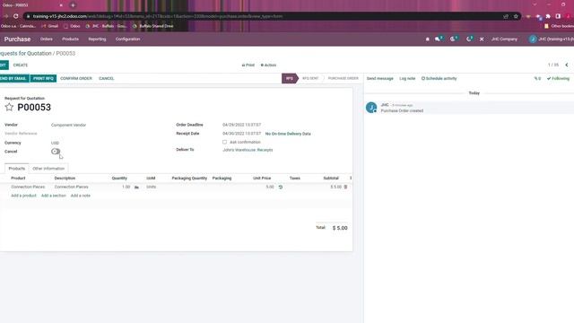Click Confirm Order button
The width and height of the screenshot is (574, 323).
coord(76,78)
